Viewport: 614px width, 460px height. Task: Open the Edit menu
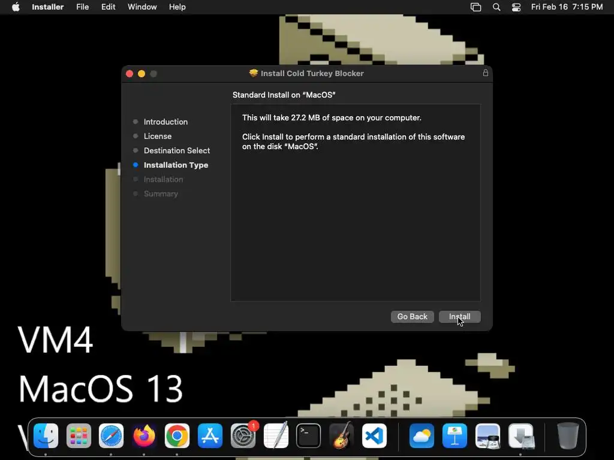click(x=108, y=7)
